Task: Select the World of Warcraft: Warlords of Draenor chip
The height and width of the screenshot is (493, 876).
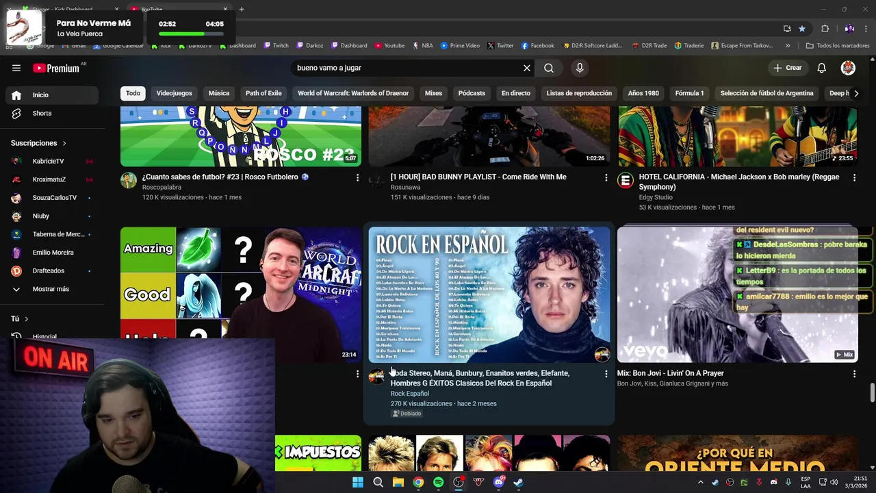Action: [353, 93]
